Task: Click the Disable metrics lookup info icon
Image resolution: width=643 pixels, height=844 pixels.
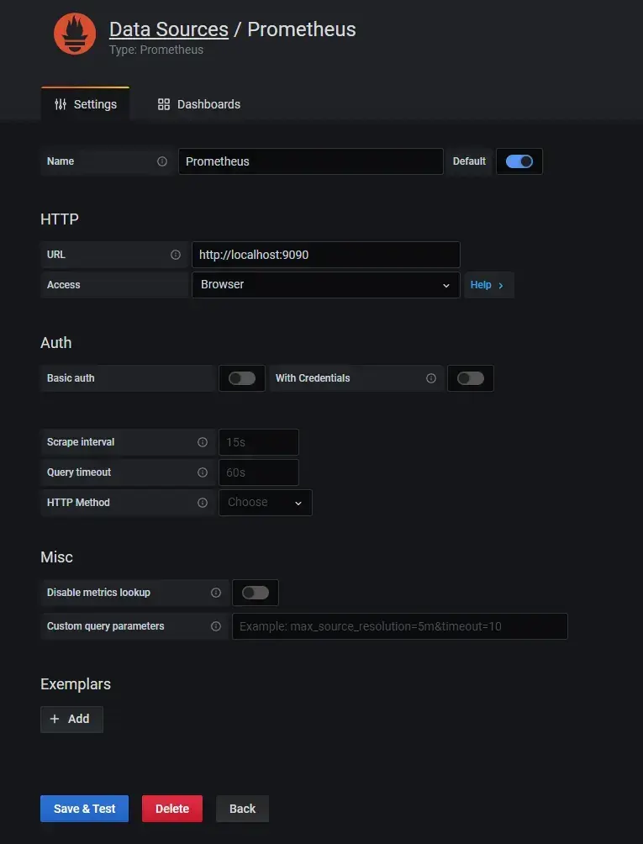Action: 216,593
